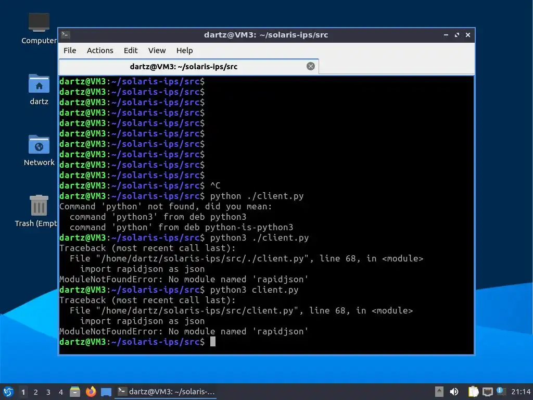This screenshot has width=533, height=400.
Task: Close the terminal window
Action: pos(468,35)
